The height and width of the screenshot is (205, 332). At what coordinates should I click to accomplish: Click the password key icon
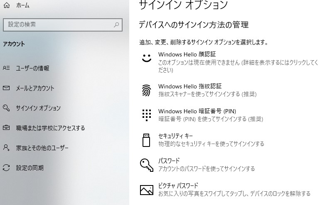[x=147, y=165]
